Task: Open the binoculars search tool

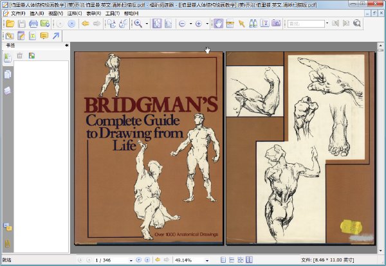Action: pyautogui.click(x=253, y=24)
